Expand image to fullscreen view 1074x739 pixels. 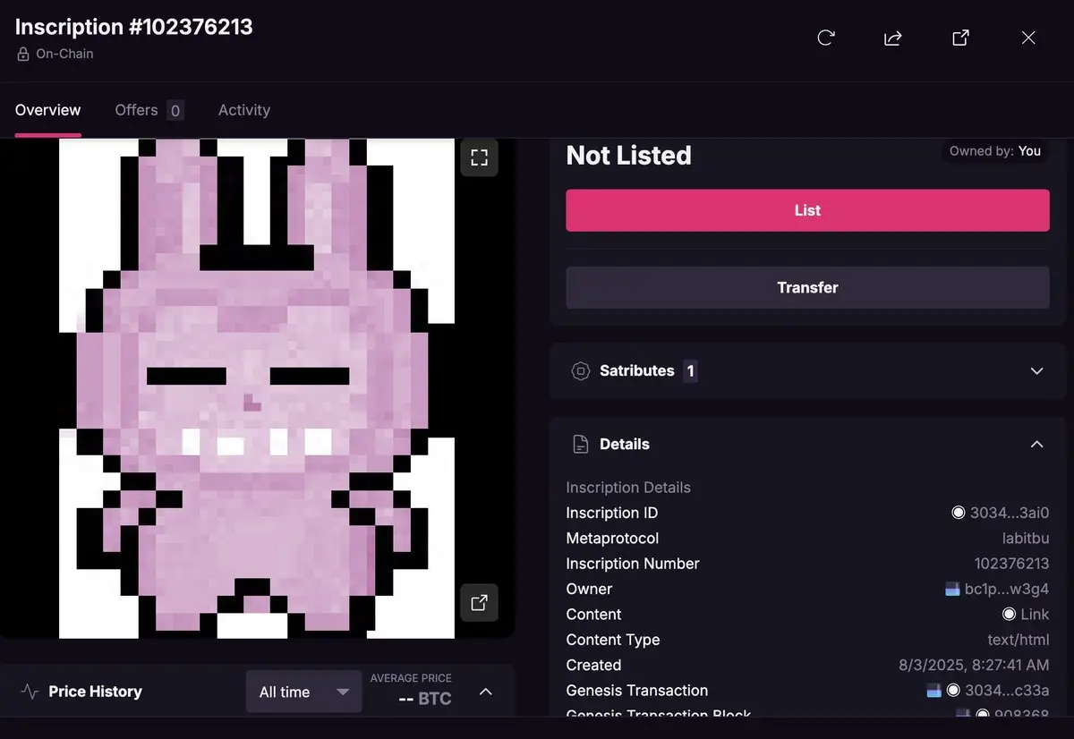[x=480, y=158]
